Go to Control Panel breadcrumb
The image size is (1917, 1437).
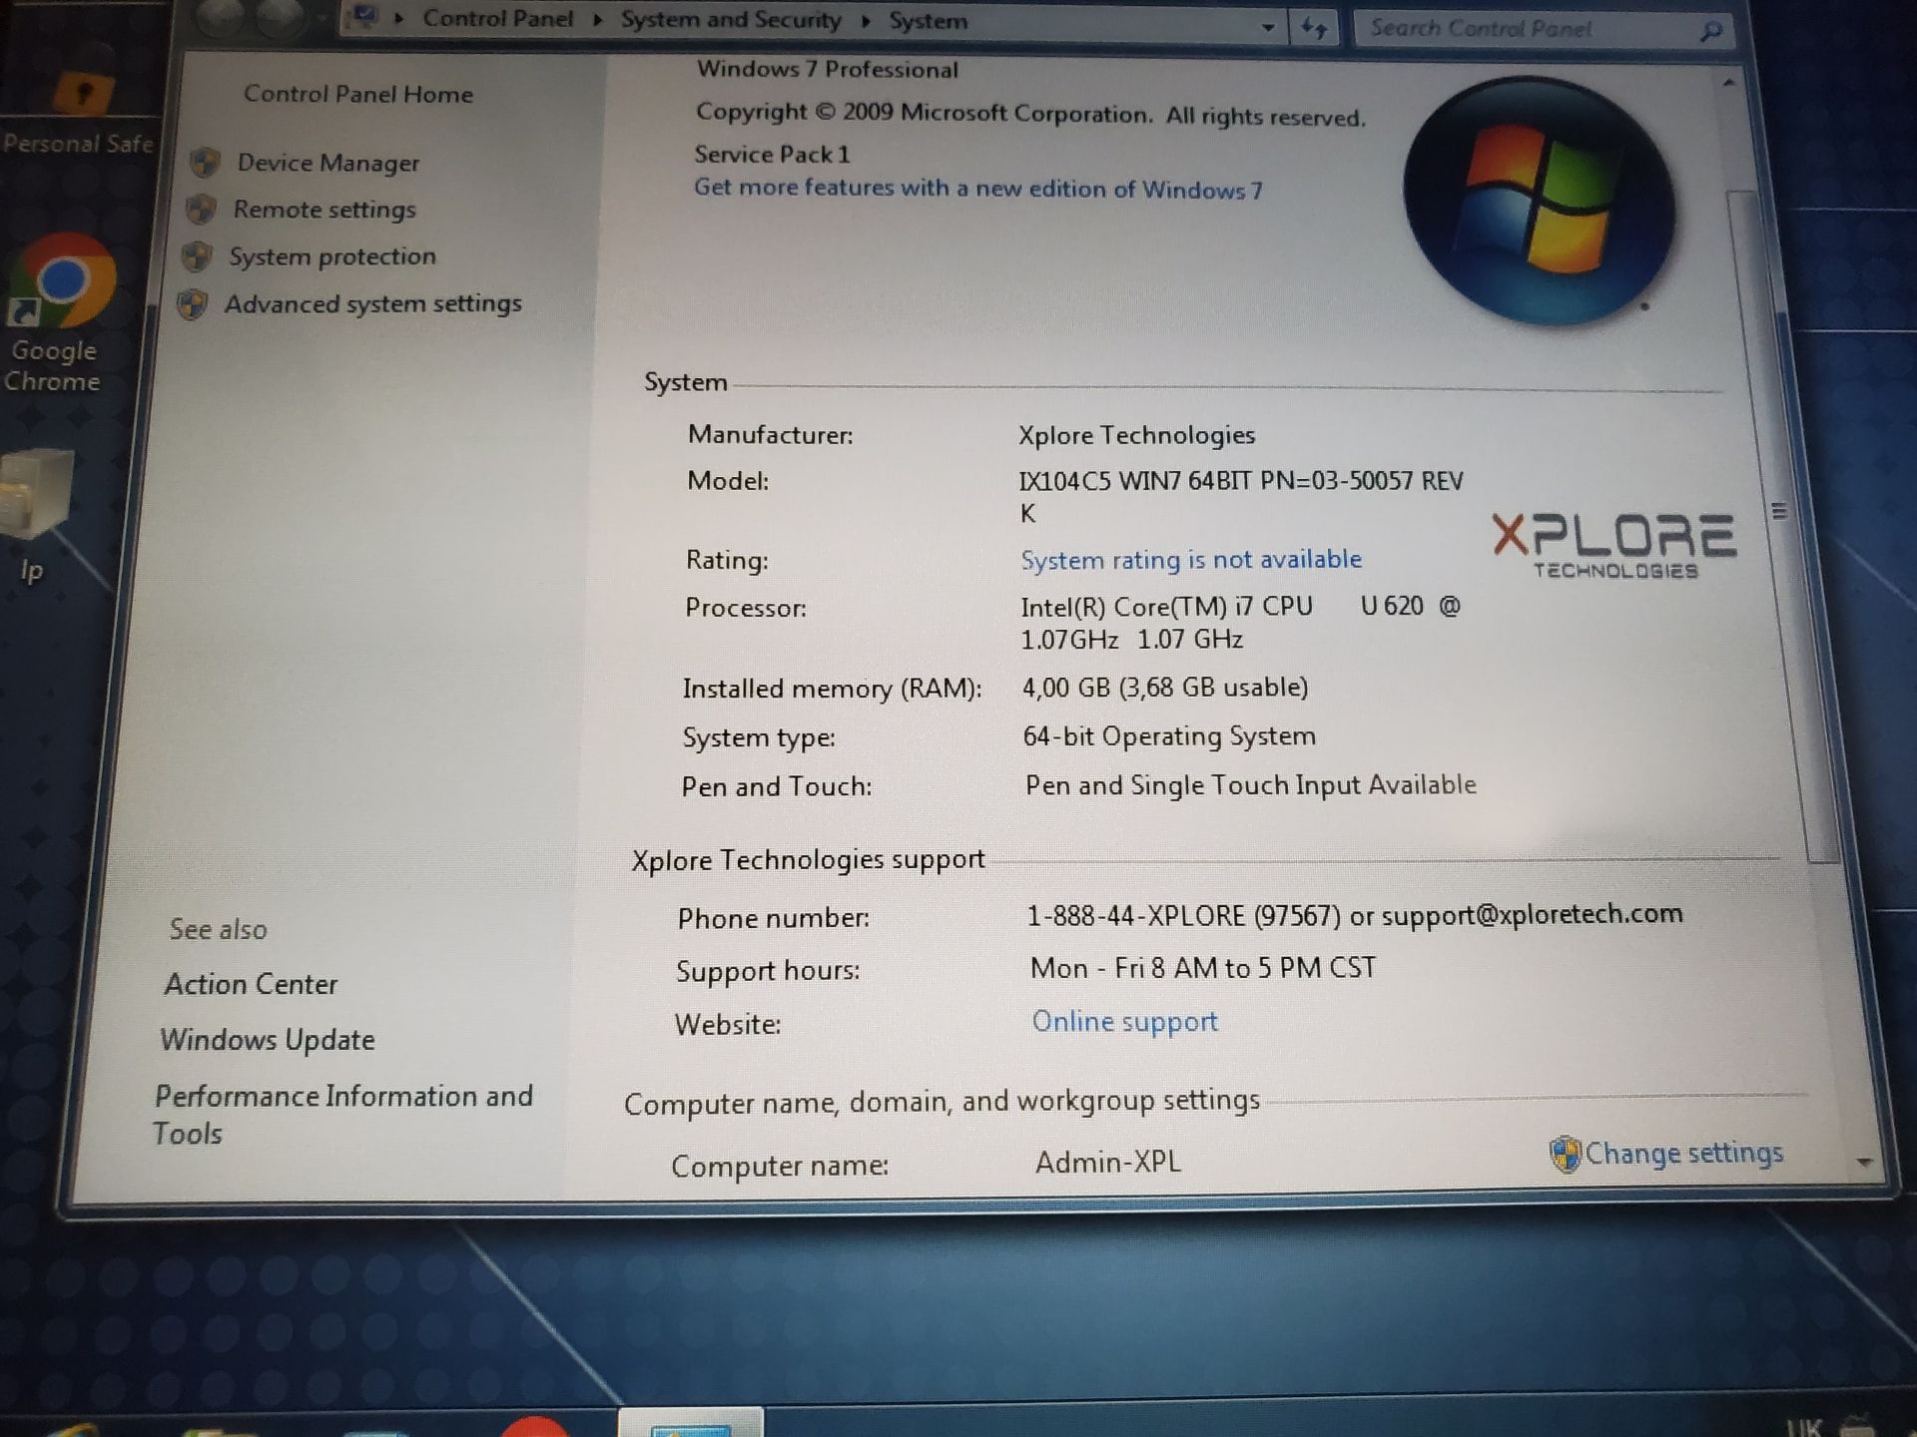point(498,19)
